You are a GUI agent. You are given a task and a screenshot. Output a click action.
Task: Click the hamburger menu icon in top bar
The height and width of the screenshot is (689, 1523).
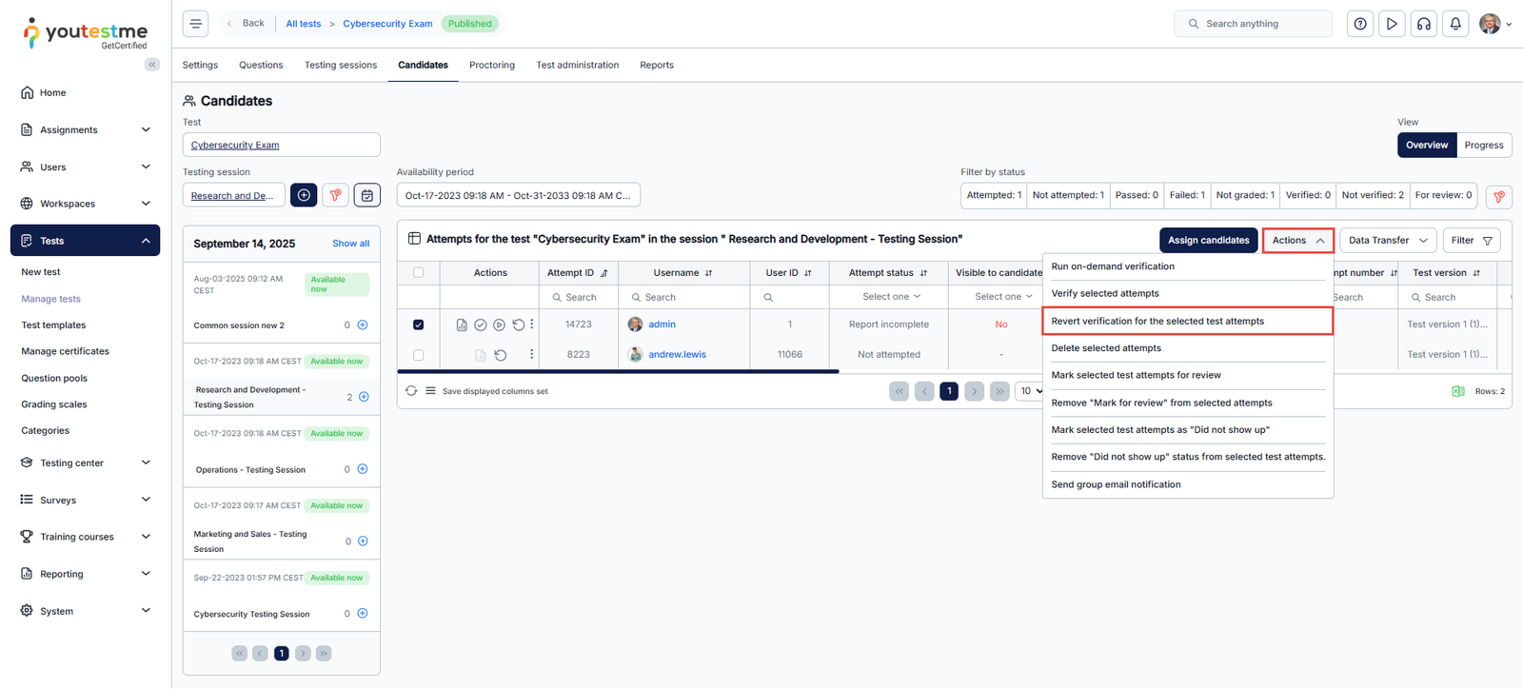(x=195, y=24)
